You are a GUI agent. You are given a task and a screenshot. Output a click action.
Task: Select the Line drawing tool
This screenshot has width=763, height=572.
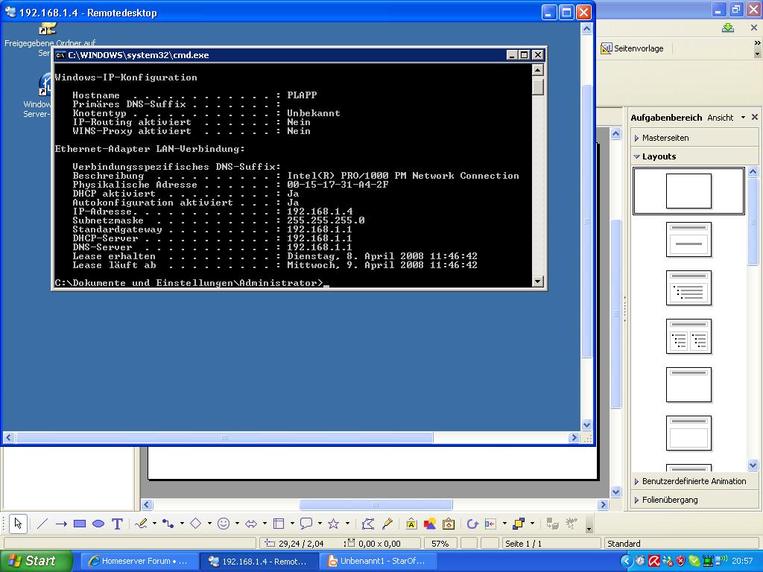42,524
